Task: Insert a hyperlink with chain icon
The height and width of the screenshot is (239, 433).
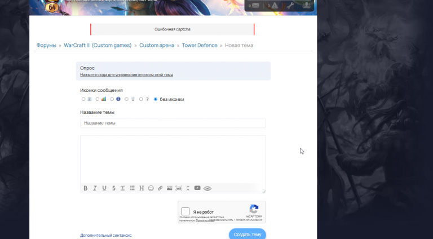Action: click(160, 188)
